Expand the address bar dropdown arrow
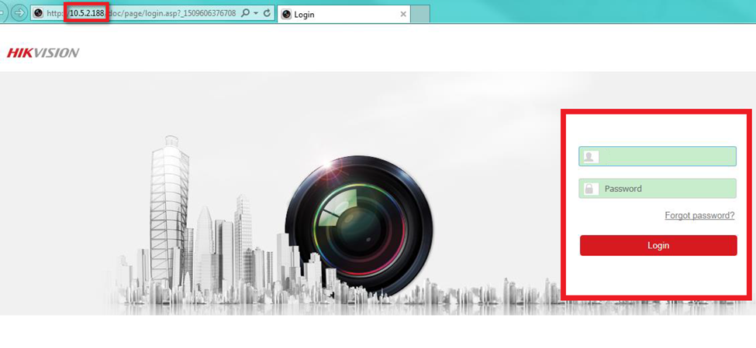Viewport: 756px width, 348px height. pyautogui.click(x=256, y=14)
